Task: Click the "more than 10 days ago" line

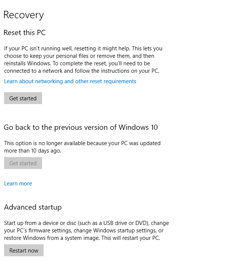Action: 33,151
